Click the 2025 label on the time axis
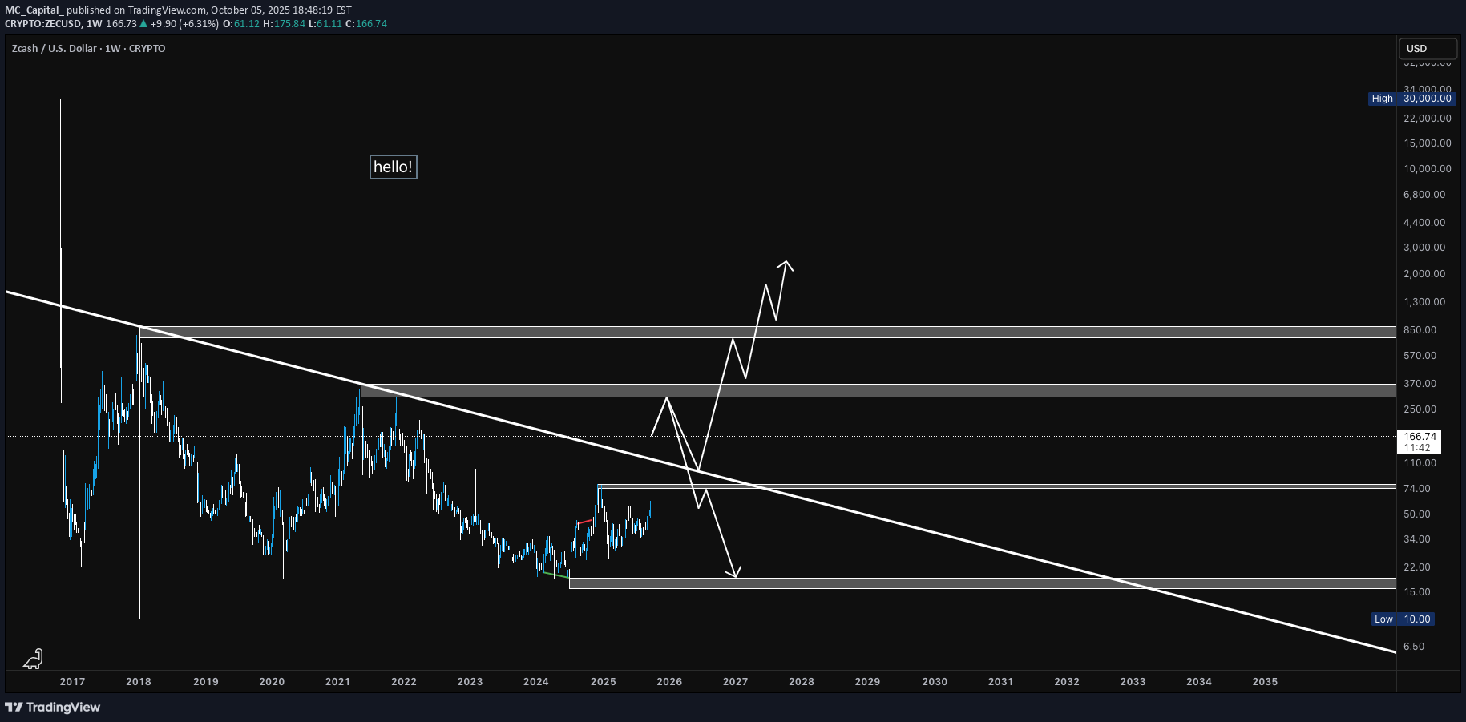1466x722 pixels. tap(602, 682)
